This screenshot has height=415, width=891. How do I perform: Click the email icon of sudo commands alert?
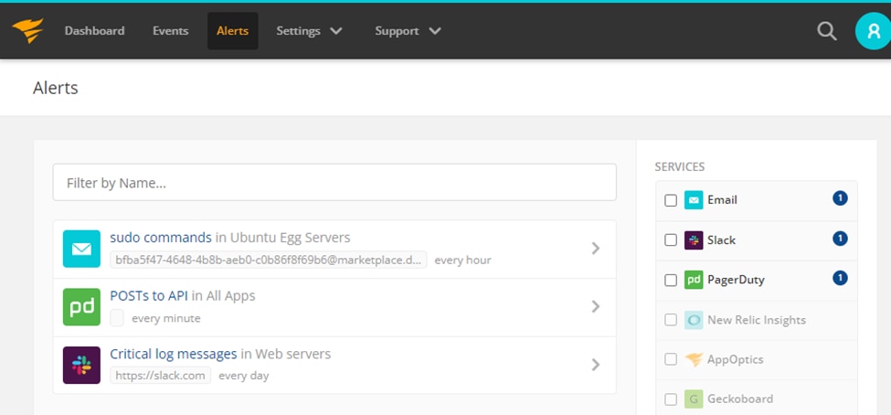click(x=82, y=249)
